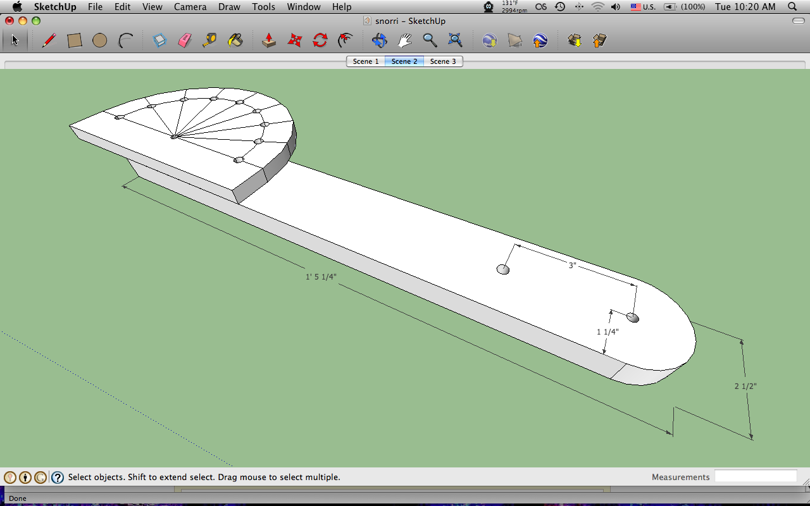Choose the Orbit camera tool
Viewport: 810px width, 506px height.
[379, 40]
